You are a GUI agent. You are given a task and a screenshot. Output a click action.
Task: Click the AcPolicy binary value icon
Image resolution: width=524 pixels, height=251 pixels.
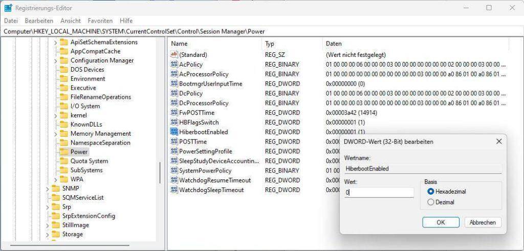coord(174,64)
